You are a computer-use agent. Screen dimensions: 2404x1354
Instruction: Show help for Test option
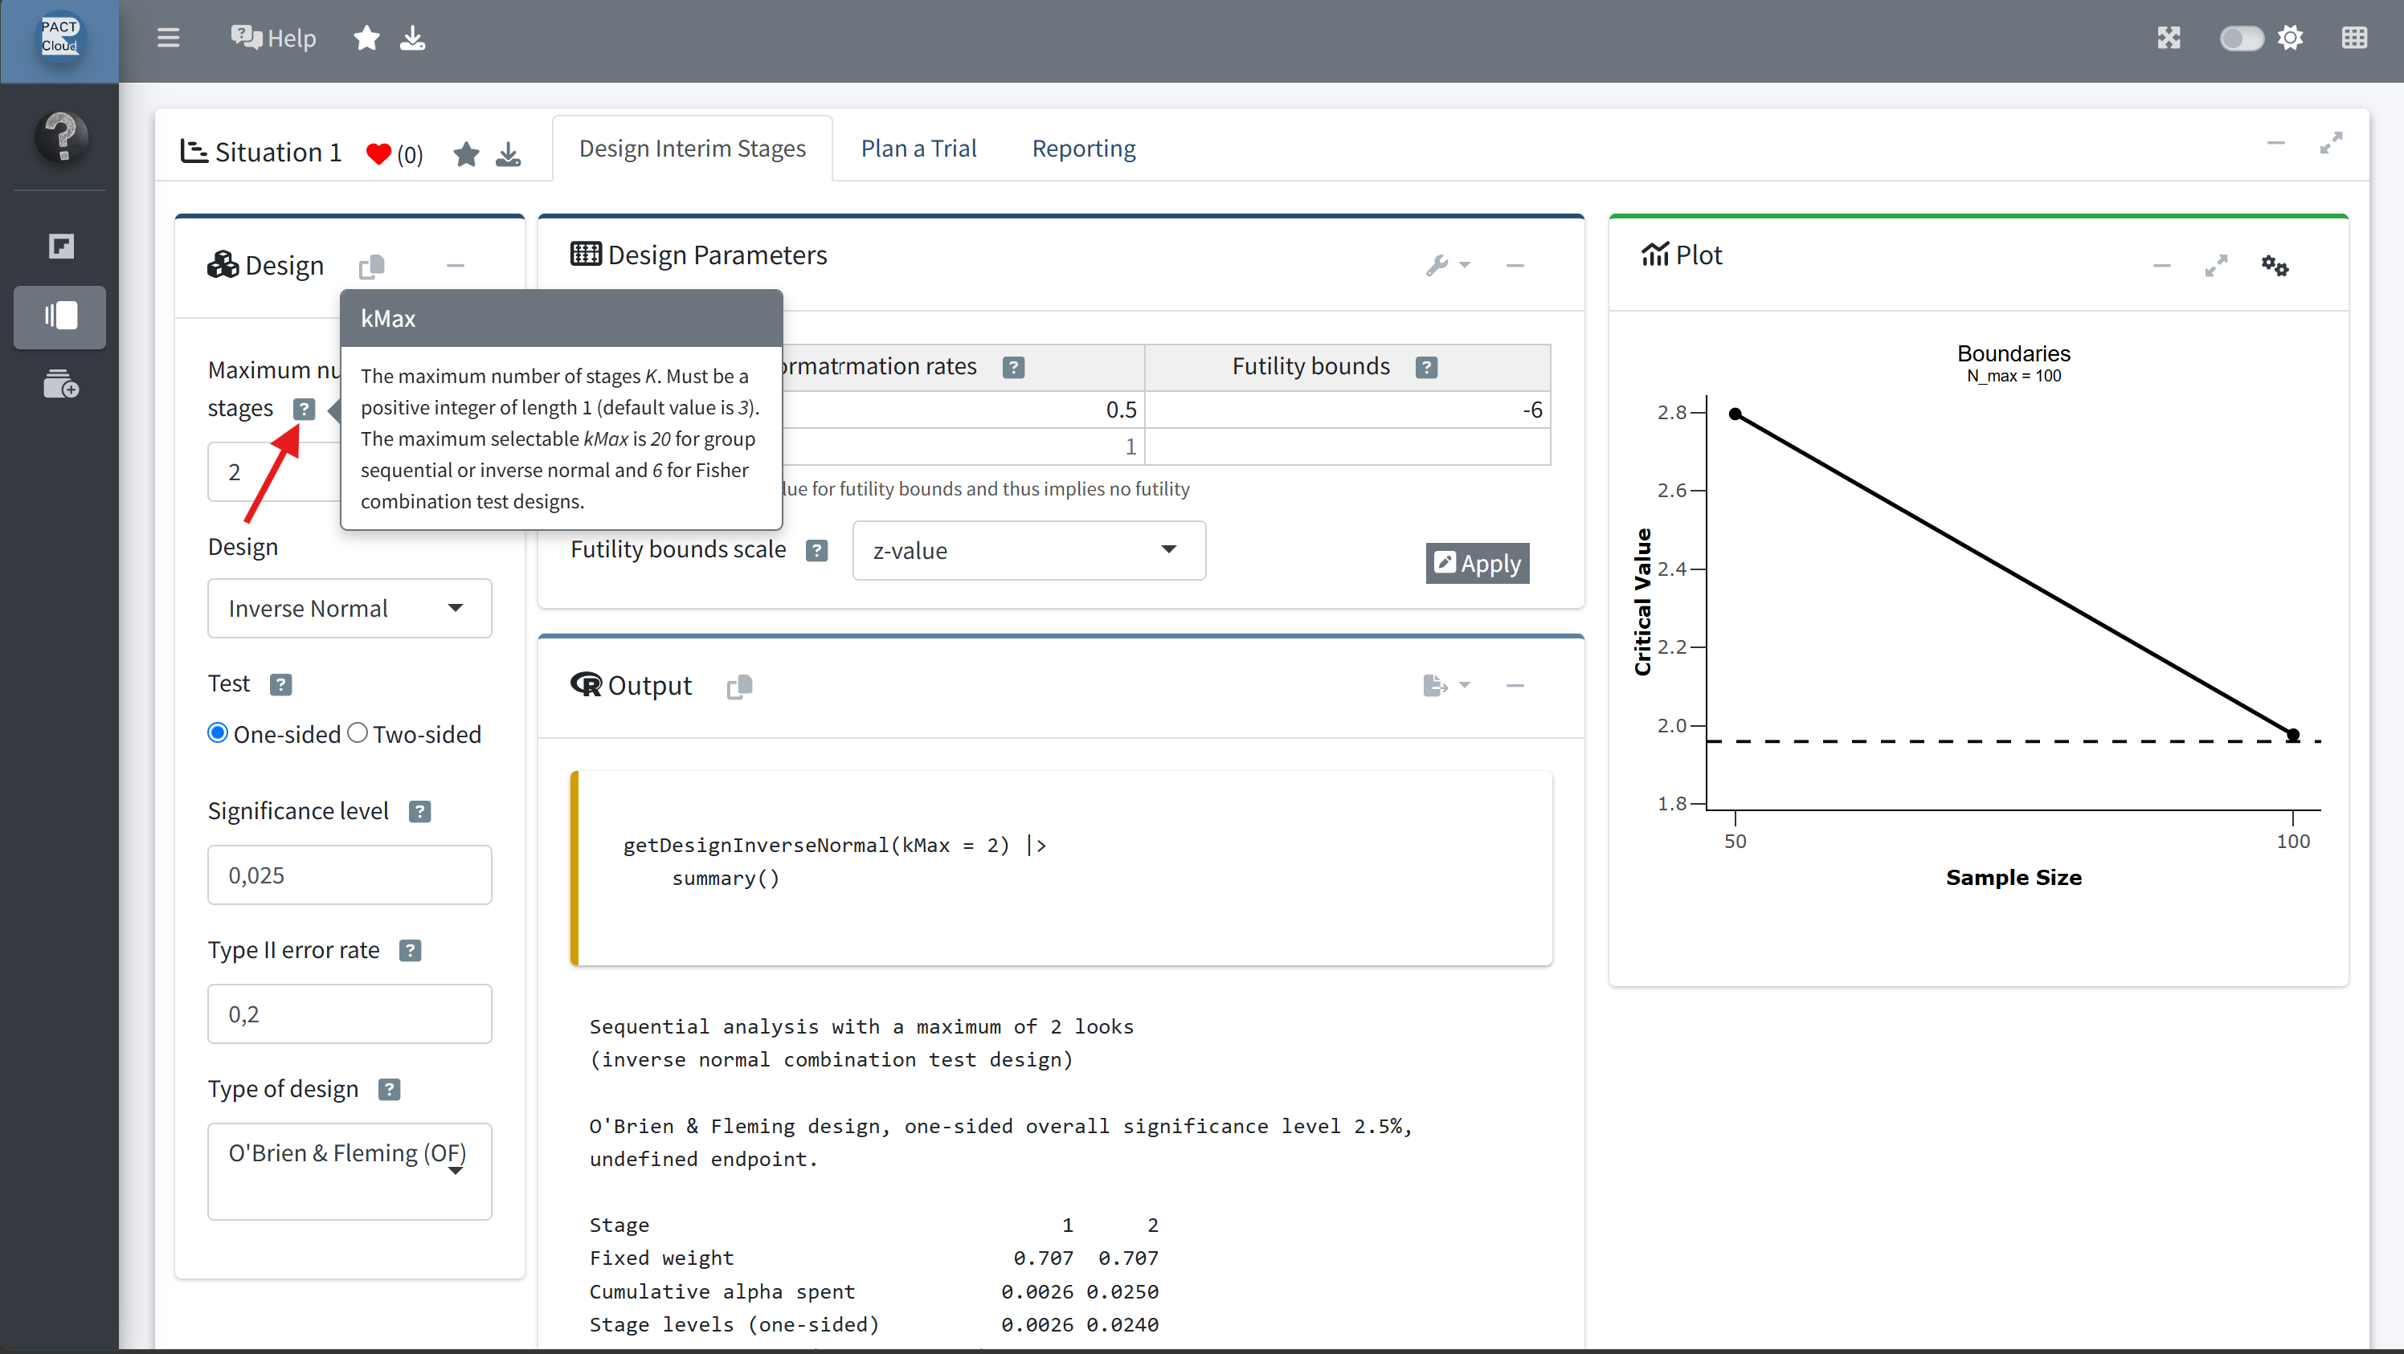(x=280, y=684)
